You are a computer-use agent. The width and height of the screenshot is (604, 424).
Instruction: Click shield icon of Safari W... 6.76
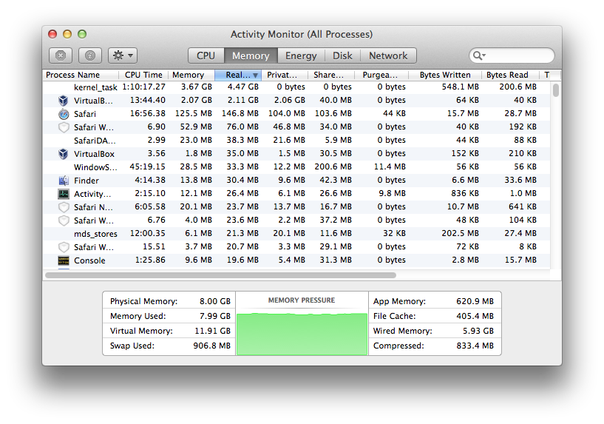64,221
